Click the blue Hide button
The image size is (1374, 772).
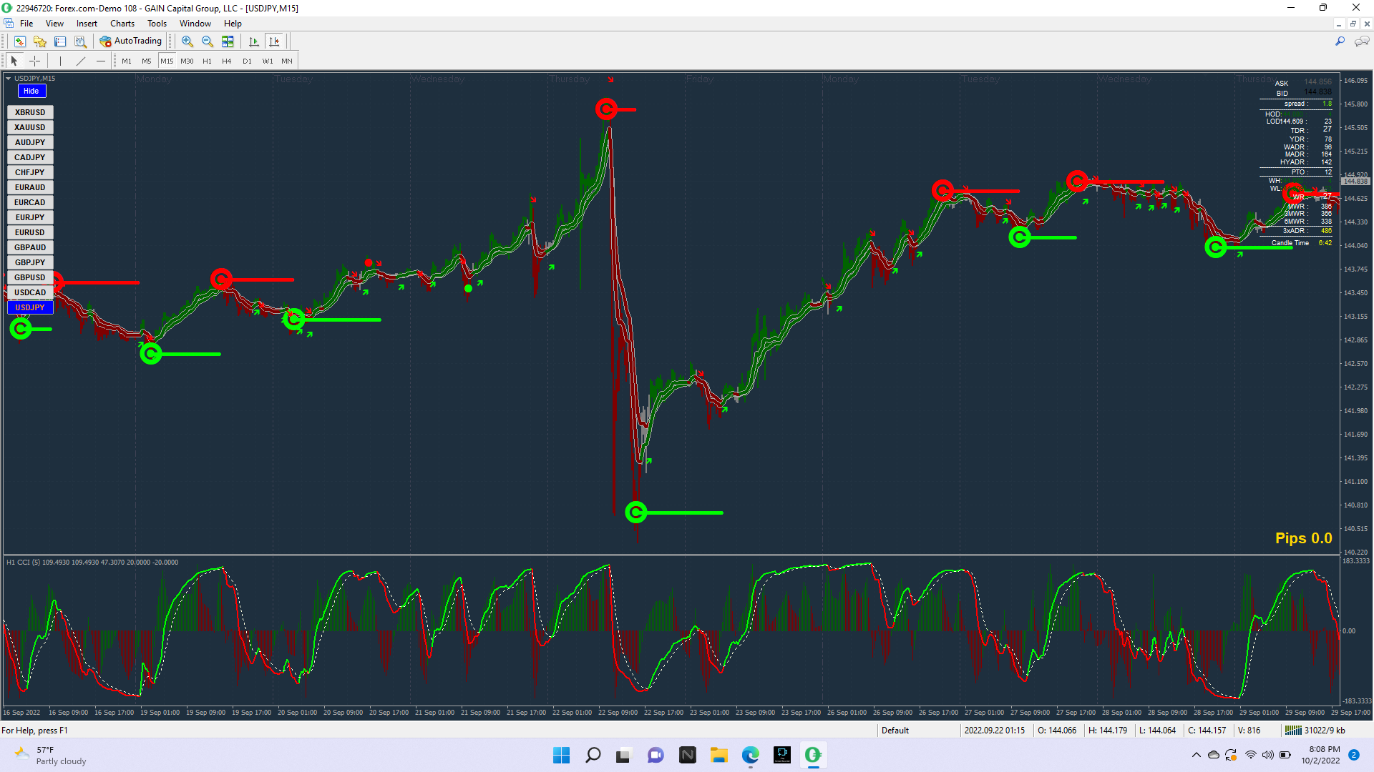(x=31, y=91)
